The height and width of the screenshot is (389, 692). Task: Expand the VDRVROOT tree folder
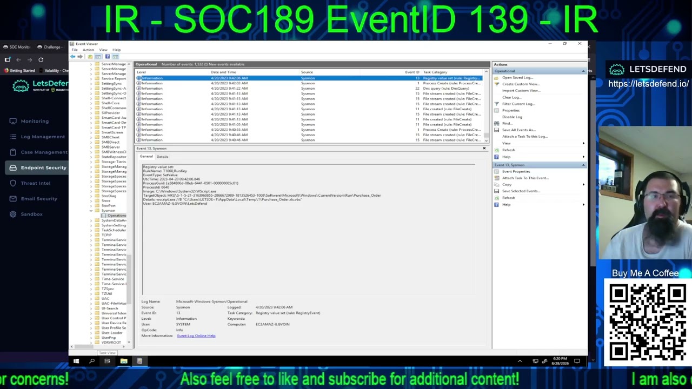tap(91, 343)
